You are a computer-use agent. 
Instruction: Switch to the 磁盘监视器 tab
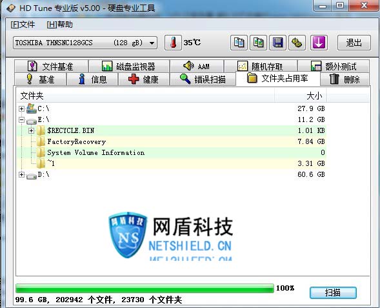129,67
